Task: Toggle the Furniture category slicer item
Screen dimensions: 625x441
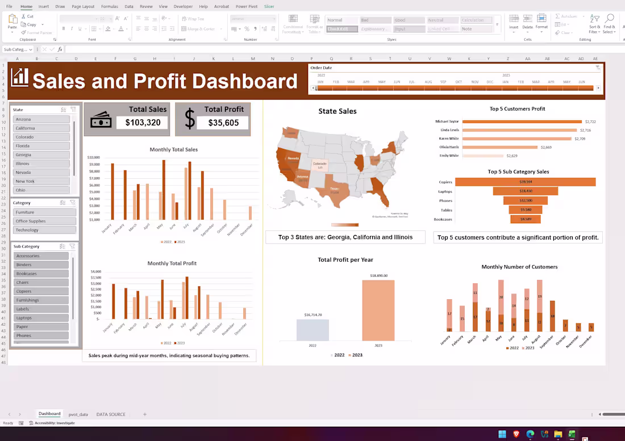Action: [45, 212]
